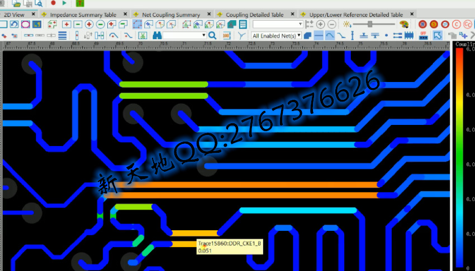475x271 pixels.
Task: Close the Upper/Lower Reference Detailed Table tab
Action: pos(412,14)
